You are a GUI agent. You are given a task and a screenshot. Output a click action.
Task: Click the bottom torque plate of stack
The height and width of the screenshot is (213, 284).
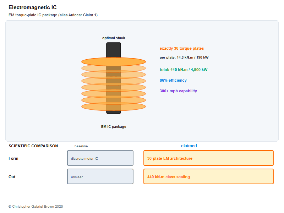114,106
